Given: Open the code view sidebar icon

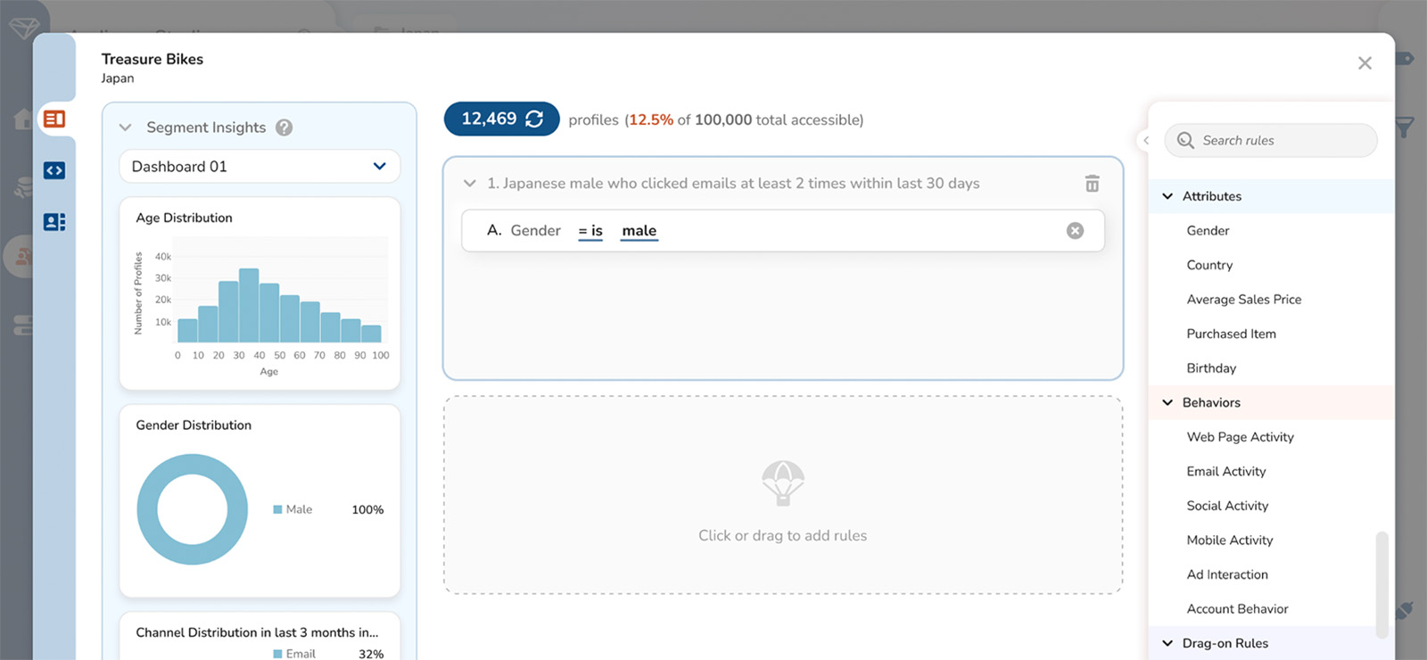Looking at the screenshot, I should 54,170.
